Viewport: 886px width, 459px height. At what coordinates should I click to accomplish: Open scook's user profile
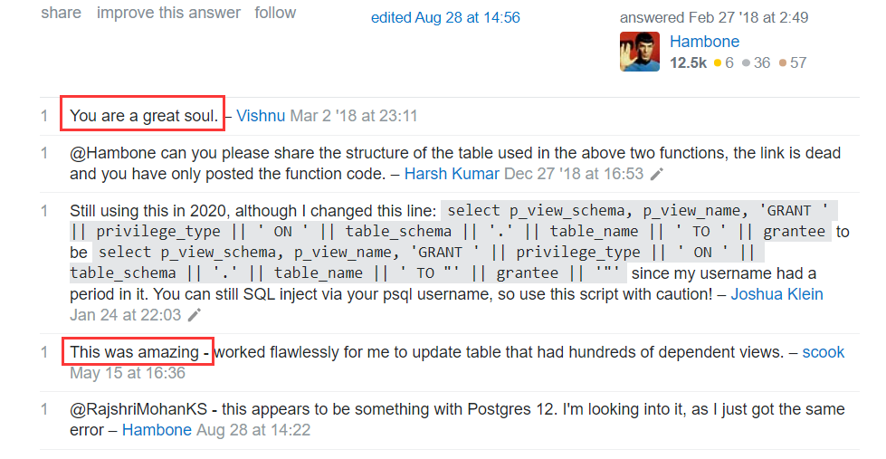click(823, 352)
